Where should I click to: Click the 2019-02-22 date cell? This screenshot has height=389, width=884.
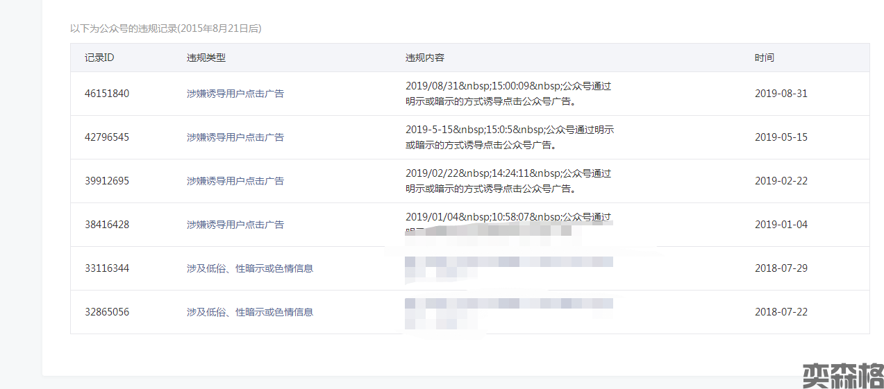click(781, 181)
